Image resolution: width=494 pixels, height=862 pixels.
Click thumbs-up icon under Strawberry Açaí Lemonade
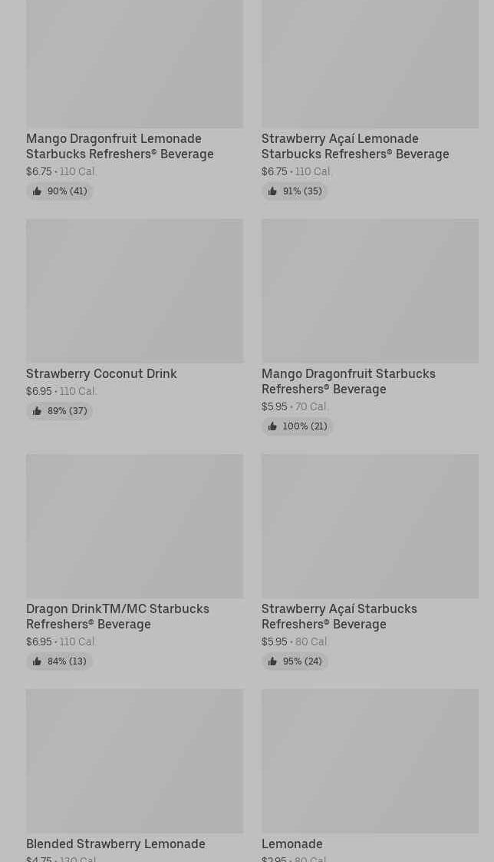(x=272, y=191)
